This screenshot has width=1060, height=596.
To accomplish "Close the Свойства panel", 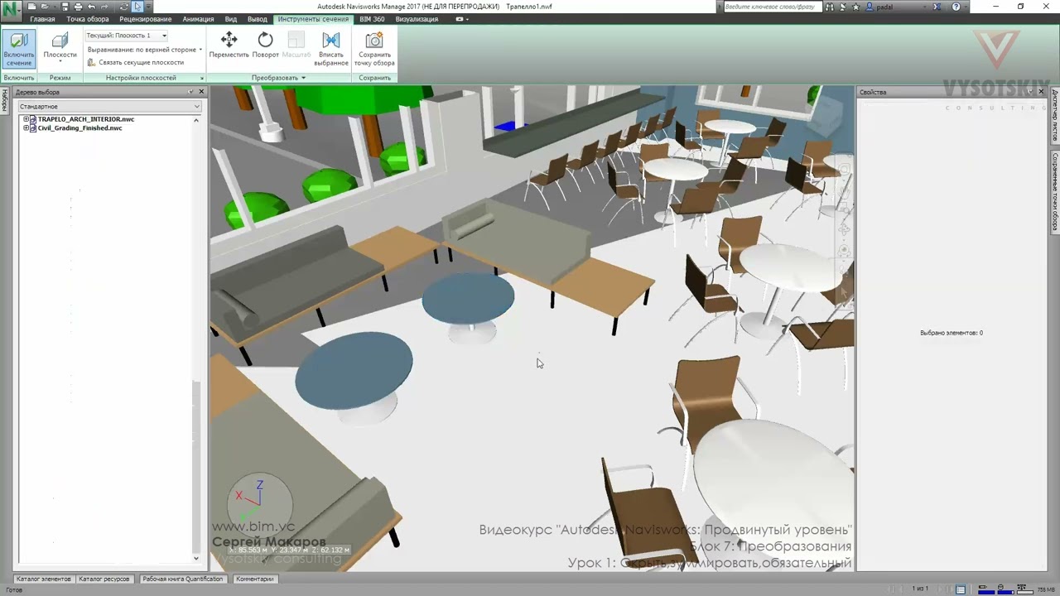I will pos(1042,92).
